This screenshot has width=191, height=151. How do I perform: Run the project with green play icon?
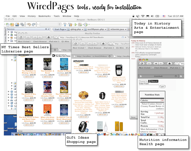pos(76,24)
